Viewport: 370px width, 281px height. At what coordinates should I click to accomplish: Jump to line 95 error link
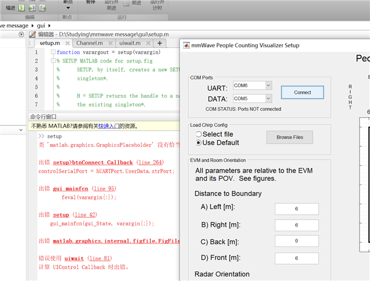coord(104,189)
